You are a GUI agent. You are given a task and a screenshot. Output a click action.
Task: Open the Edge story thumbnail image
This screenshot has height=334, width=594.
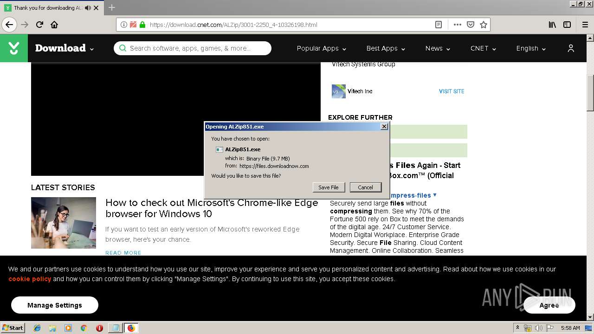click(x=64, y=223)
